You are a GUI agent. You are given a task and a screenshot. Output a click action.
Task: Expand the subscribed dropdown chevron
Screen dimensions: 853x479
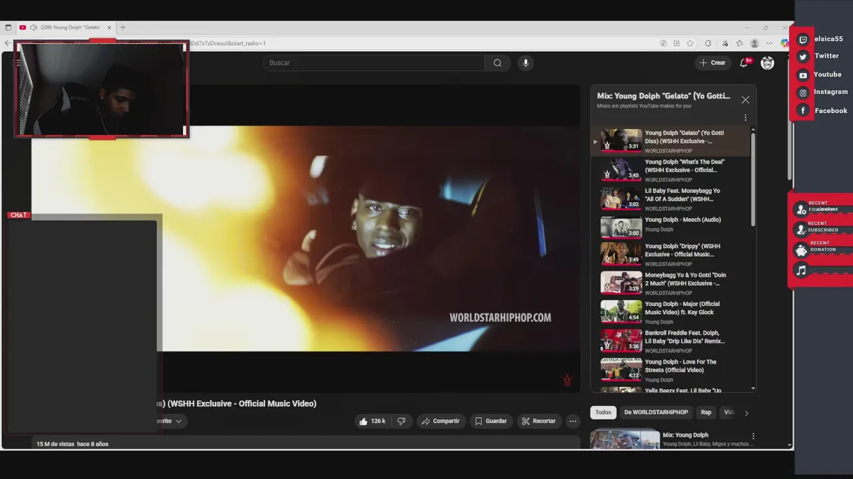point(178,421)
